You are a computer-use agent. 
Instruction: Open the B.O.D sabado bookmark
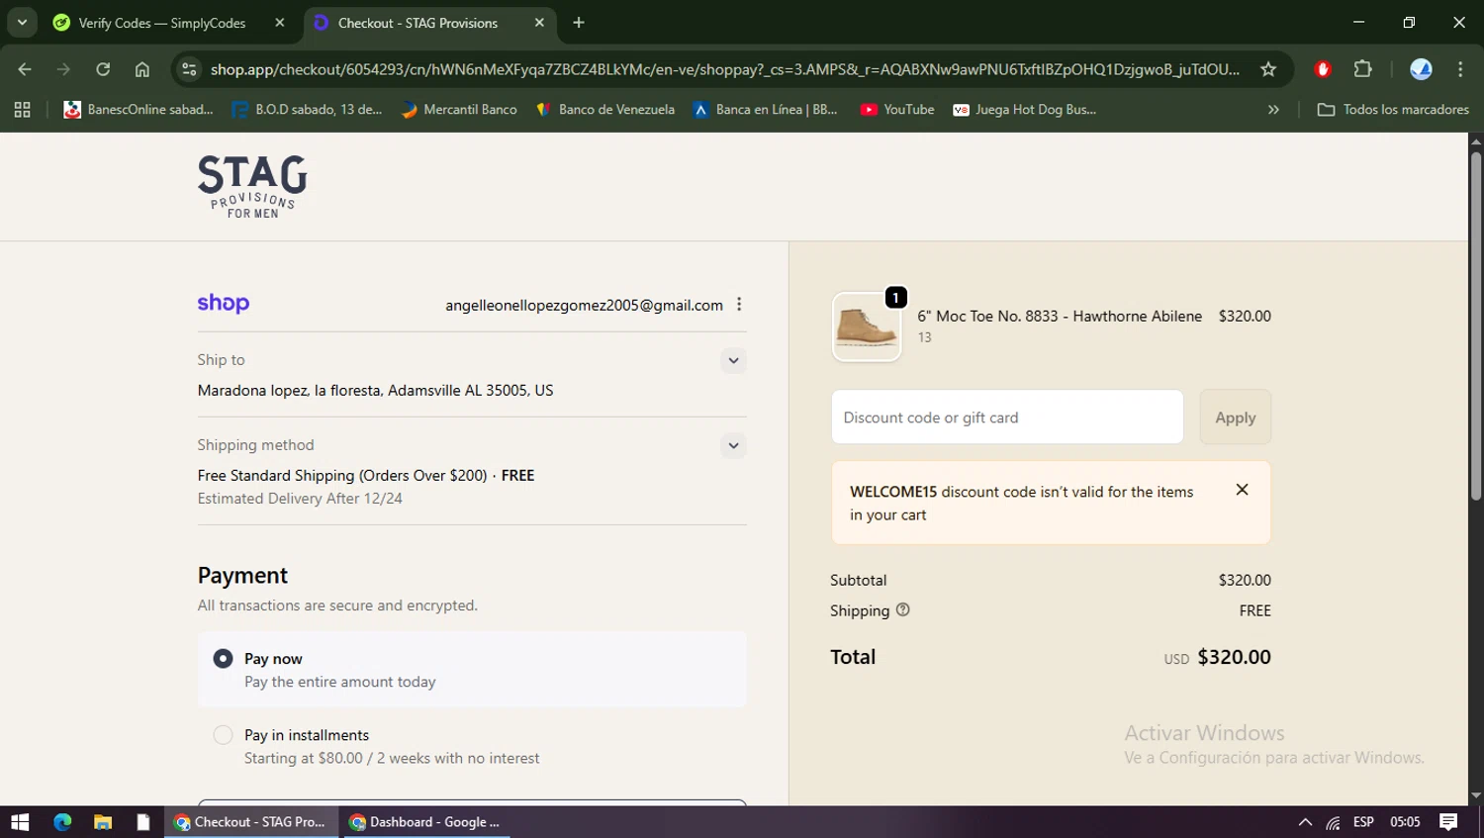pyautogui.click(x=307, y=110)
